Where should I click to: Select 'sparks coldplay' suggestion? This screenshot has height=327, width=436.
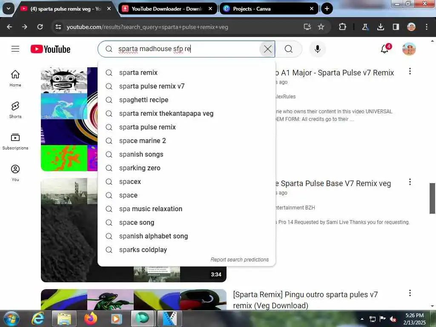click(x=186, y=250)
